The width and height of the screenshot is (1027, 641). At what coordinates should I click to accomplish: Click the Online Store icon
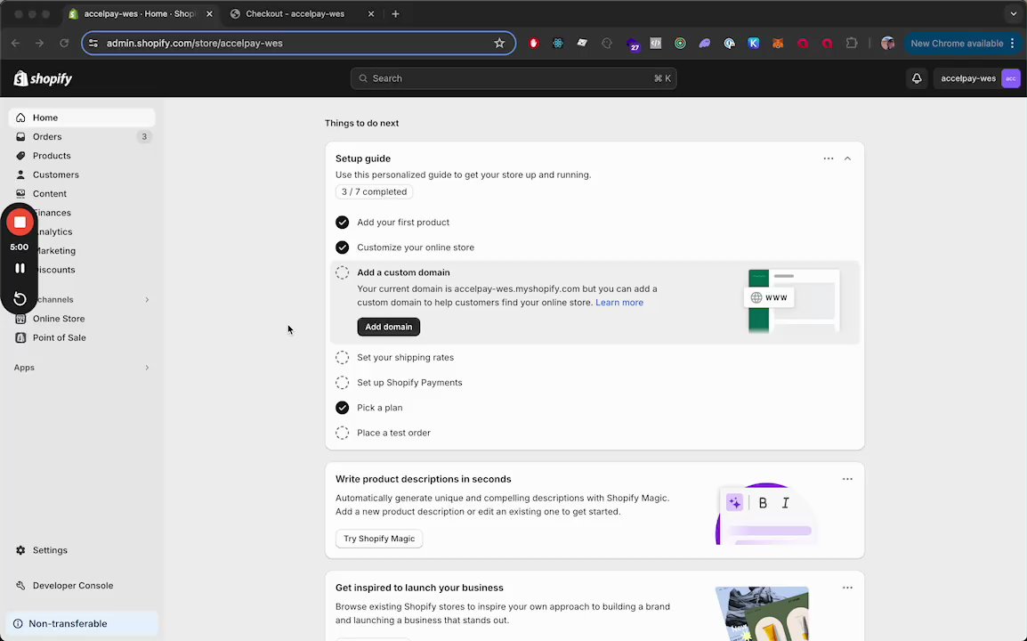tap(21, 320)
